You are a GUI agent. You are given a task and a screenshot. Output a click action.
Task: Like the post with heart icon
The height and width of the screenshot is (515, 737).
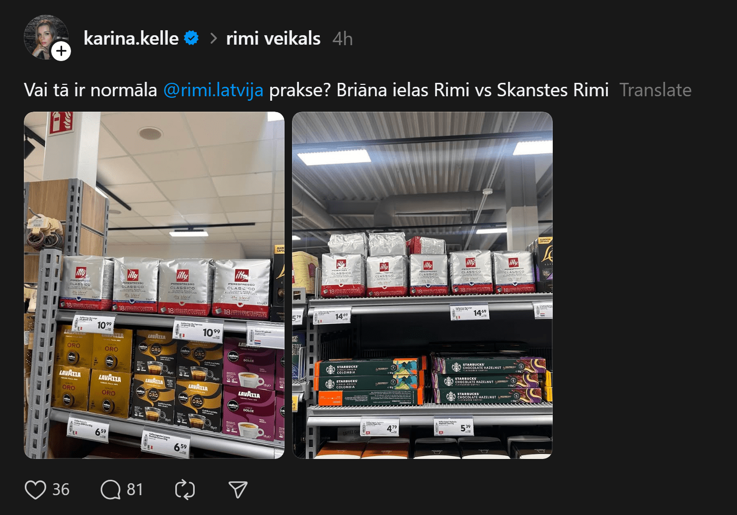(35, 490)
